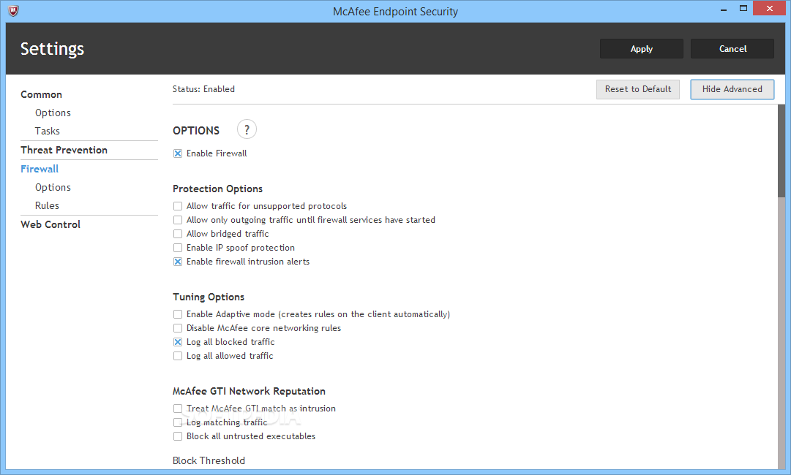Open the Options help question mark icon

(247, 129)
